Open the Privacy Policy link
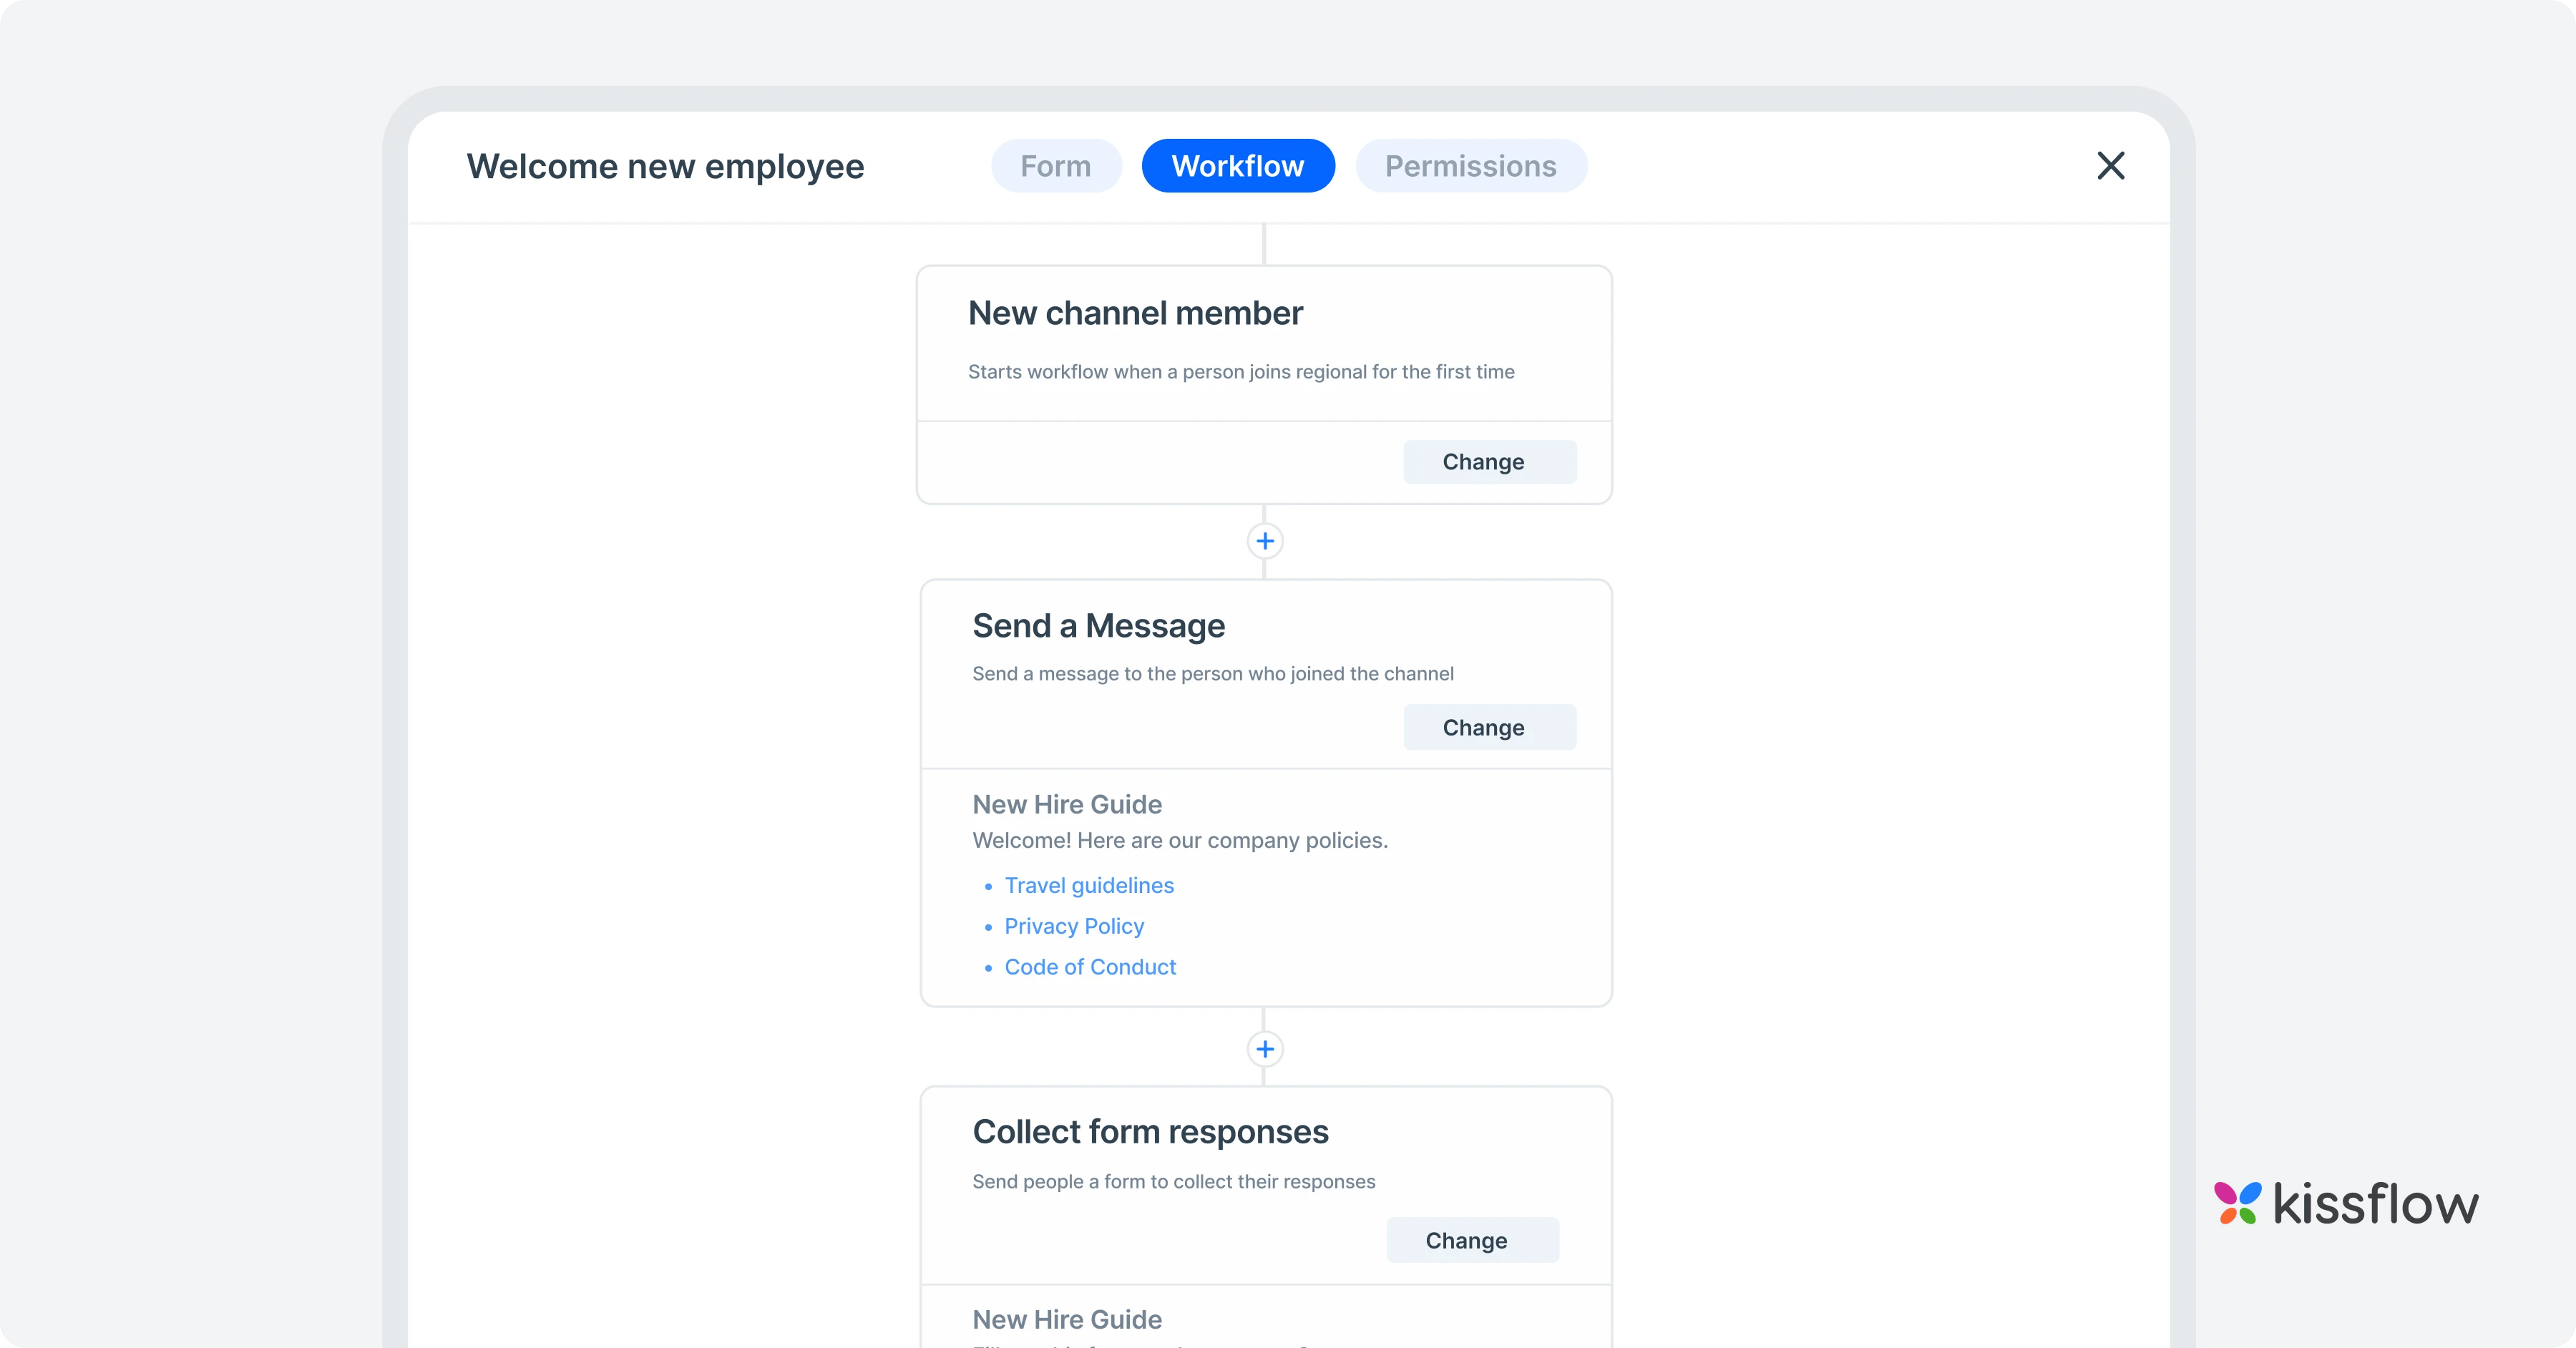2576x1348 pixels. tap(1074, 927)
